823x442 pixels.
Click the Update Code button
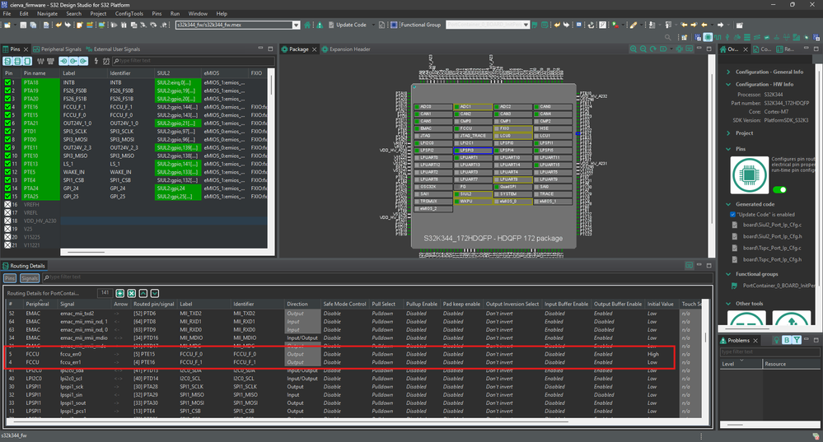pos(351,25)
